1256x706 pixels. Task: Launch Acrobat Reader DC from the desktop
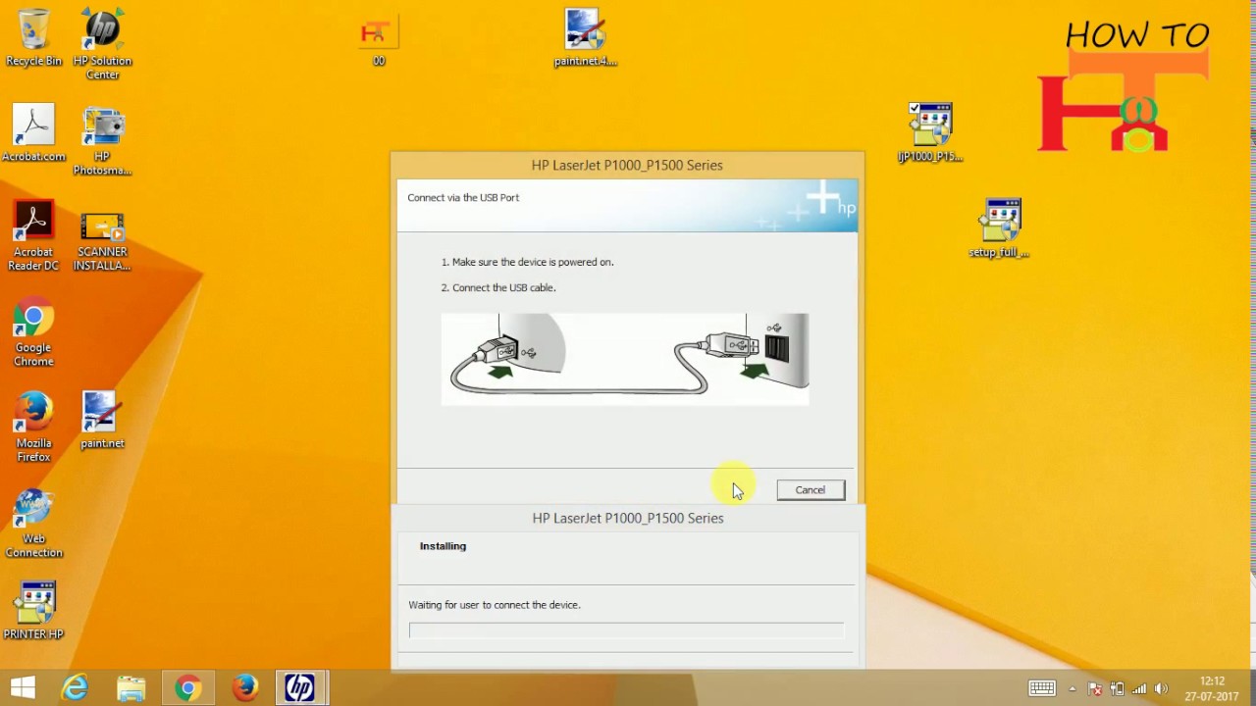click(33, 235)
